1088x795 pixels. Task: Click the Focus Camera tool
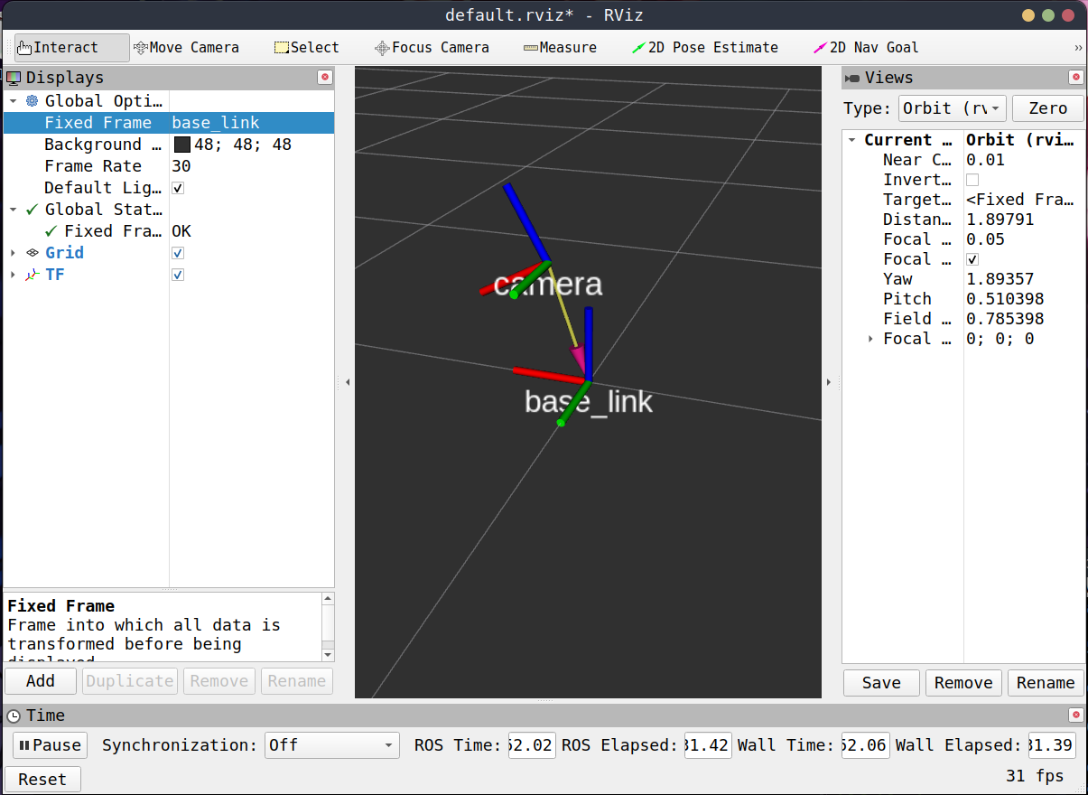click(432, 48)
